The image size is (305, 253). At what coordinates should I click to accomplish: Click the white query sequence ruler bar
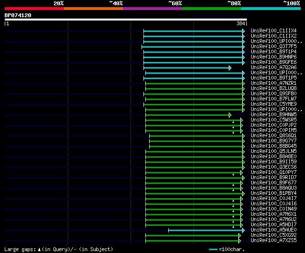point(126,20)
